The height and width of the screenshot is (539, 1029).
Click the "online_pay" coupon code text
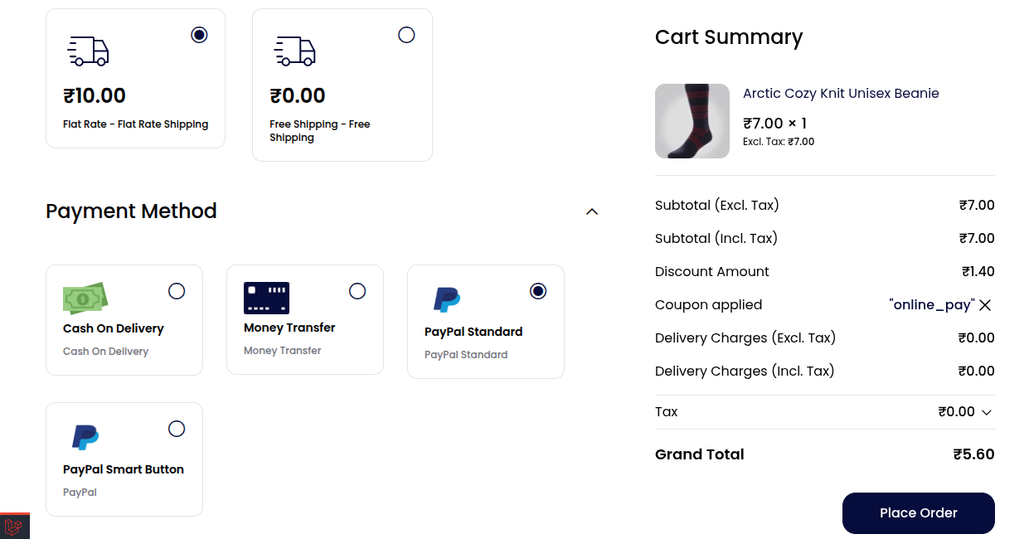point(932,305)
